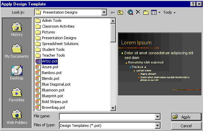Expand the Look in dropdown

tap(104, 12)
